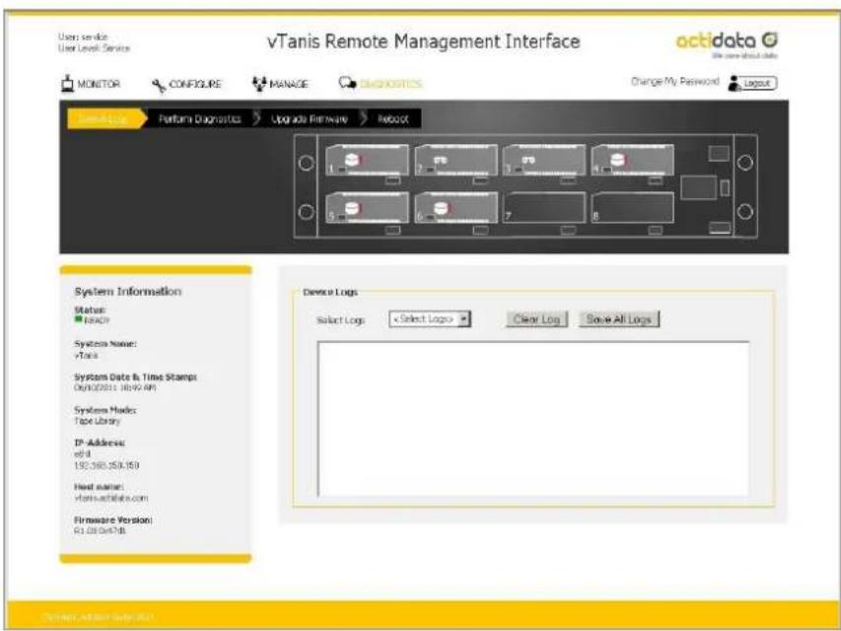Select drive slot 1 in the library graphic

(367, 160)
